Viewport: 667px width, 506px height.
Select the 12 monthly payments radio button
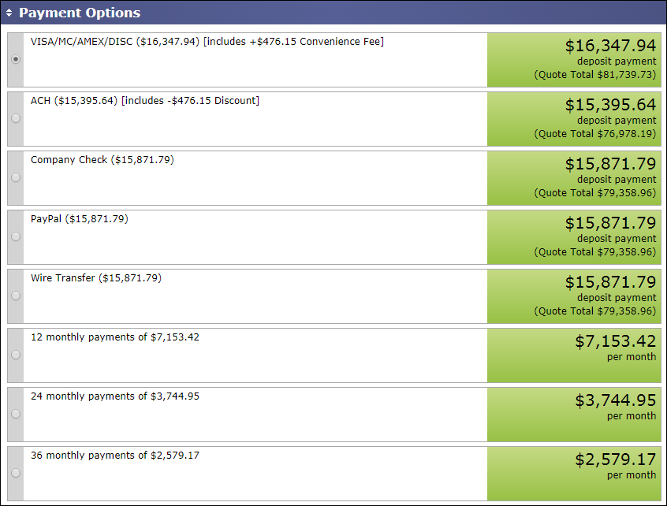[16, 355]
